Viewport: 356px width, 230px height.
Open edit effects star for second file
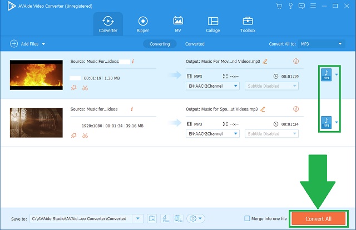coord(74,136)
